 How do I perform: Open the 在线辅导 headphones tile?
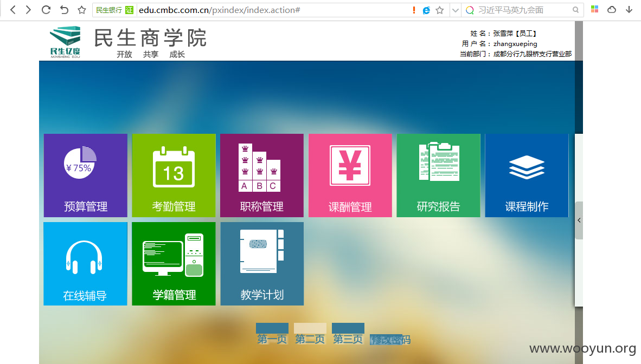[86, 264]
